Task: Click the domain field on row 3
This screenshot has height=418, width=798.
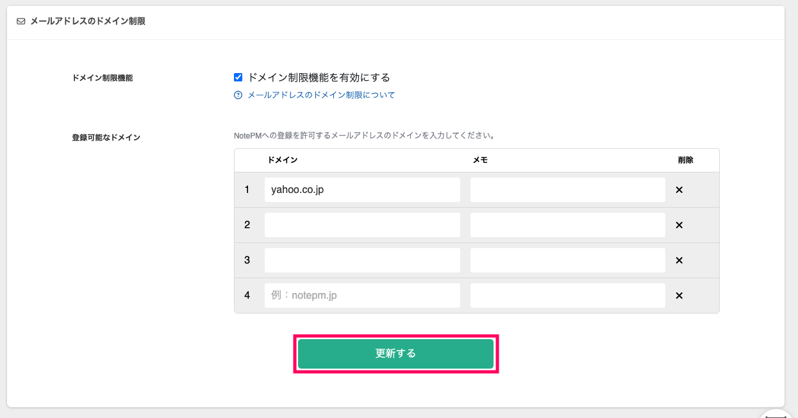Action: pos(362,260)
